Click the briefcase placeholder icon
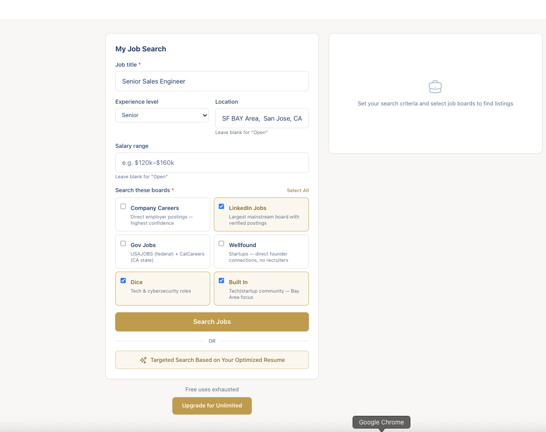 [435, 87]
